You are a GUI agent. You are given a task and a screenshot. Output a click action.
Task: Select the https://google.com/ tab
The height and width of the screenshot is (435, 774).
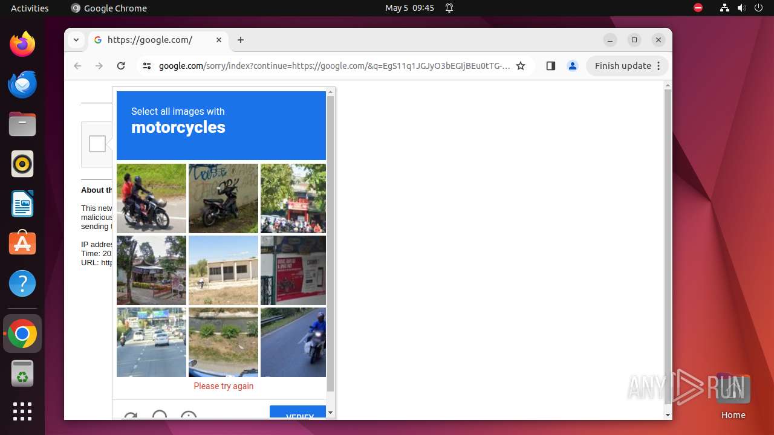pyautogui.click(x=159, y=40)
